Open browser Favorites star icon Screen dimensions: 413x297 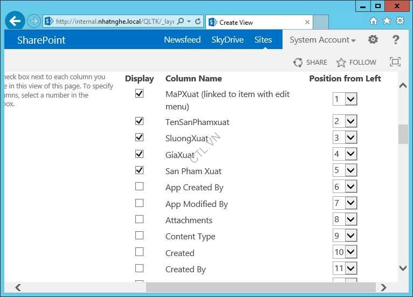(387, 21)
